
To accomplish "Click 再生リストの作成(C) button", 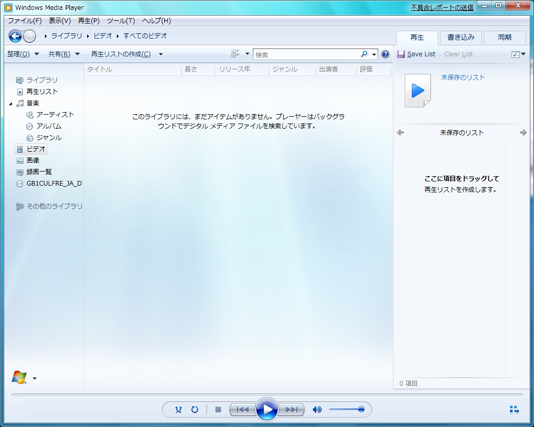I will (121, 54).
